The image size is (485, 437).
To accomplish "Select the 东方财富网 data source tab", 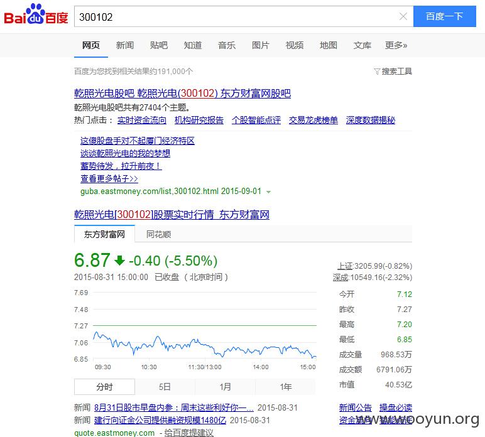I will coord(104,234).
